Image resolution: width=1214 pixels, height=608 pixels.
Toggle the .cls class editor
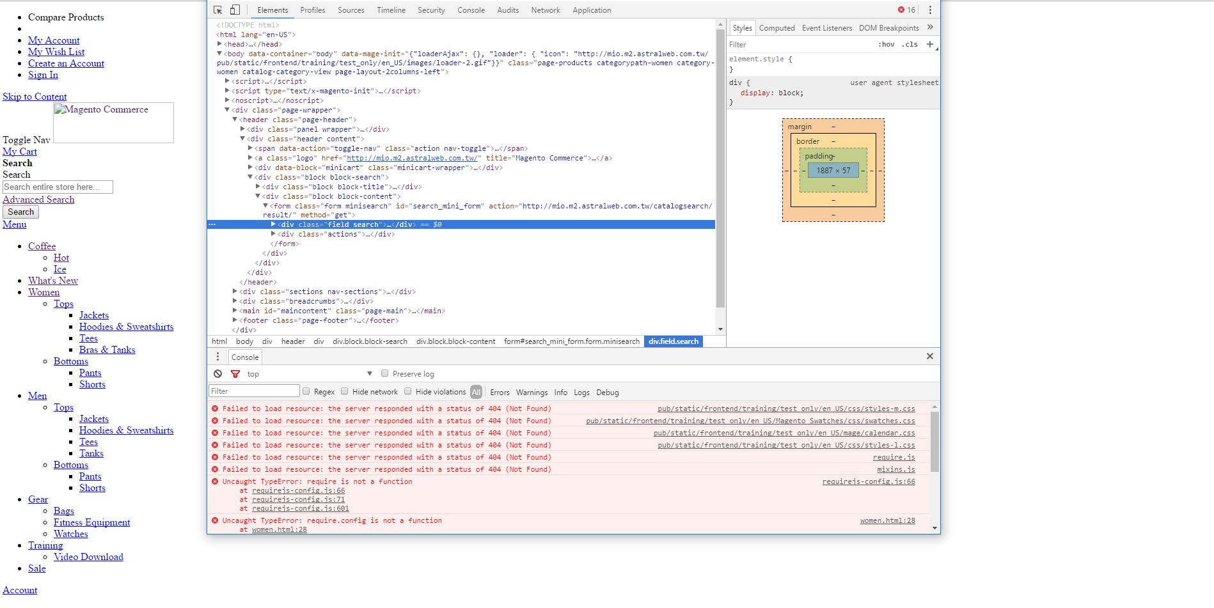[910, 45]
